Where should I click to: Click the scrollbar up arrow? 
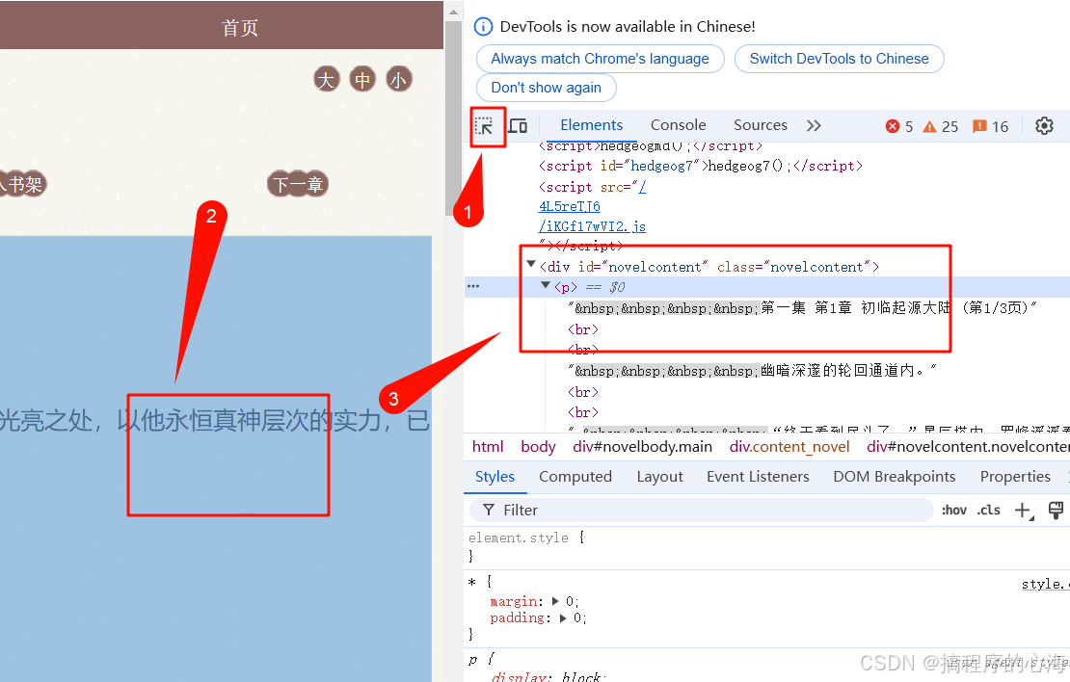453,11
